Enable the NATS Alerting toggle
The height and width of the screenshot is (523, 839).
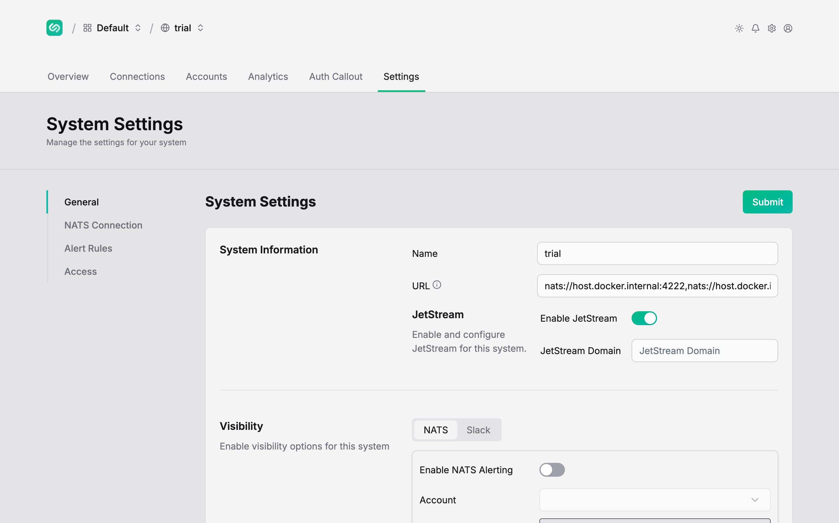point(552,470)
